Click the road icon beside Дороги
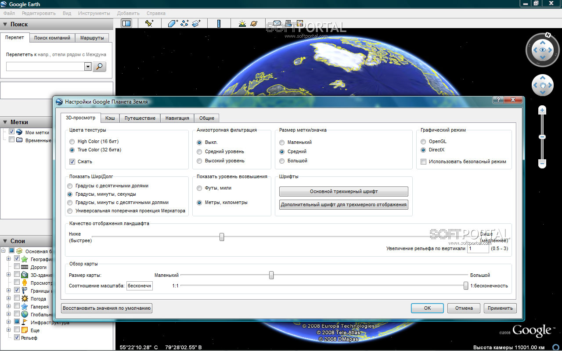The image size is (562, 351). [25, 267]
